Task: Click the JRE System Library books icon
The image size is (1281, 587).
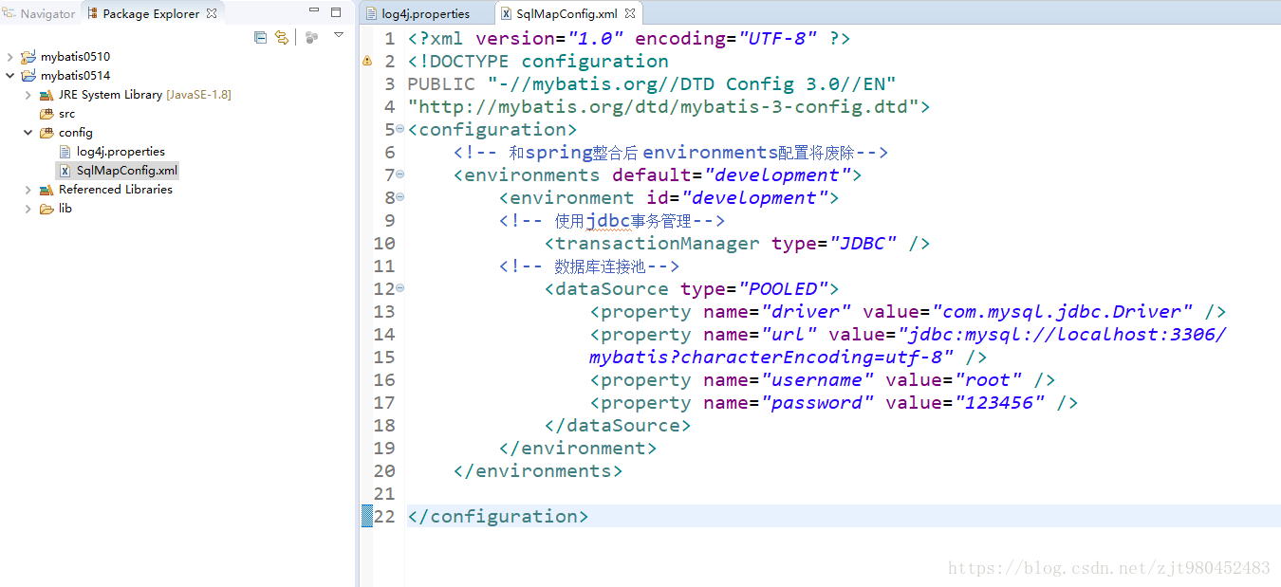Action: tap(46, 95)
